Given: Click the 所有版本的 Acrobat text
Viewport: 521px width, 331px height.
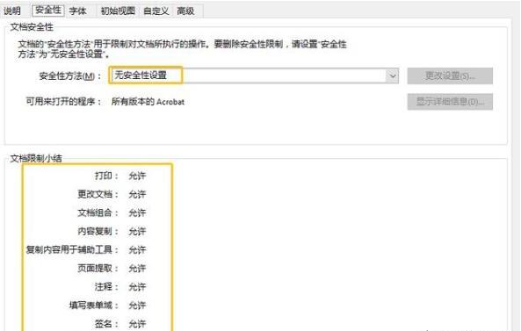Looking at the screenshot, I should tap(148, 102).
